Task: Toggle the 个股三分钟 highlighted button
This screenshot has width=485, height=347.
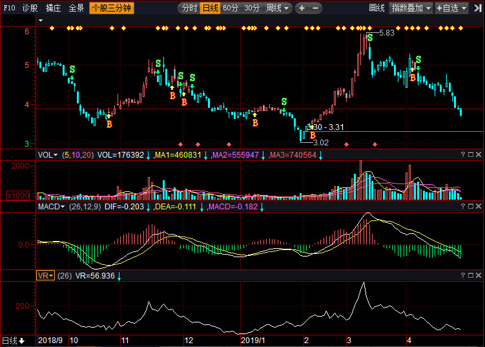Action: click(112, 8)
